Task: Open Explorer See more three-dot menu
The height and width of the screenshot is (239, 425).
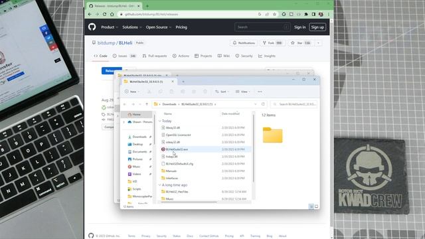Action: coord(260,92)
